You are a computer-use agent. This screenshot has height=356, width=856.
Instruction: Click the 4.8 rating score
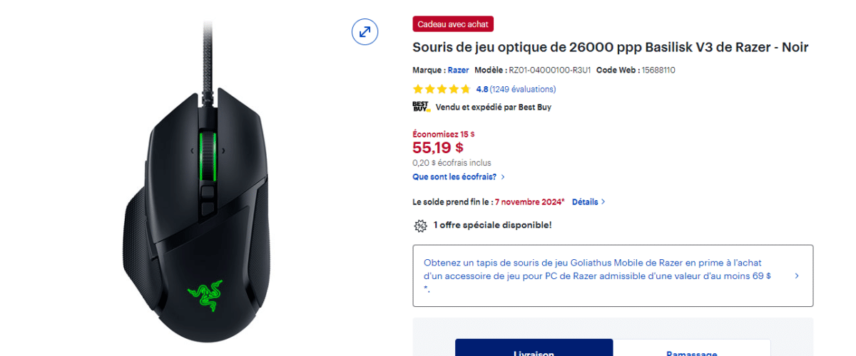click(481, 89)
